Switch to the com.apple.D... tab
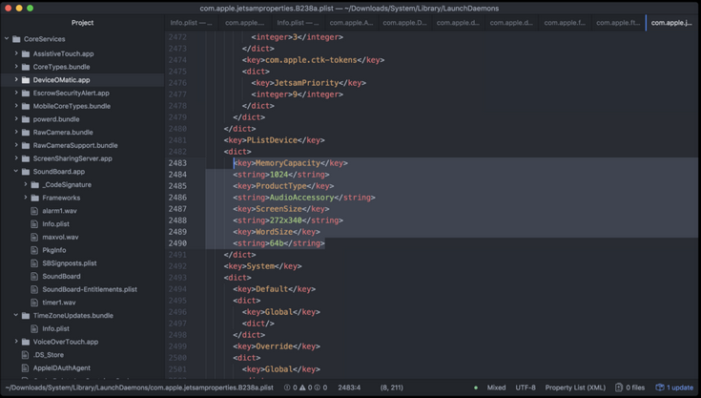Screen dimensions: 701x398 404,23
